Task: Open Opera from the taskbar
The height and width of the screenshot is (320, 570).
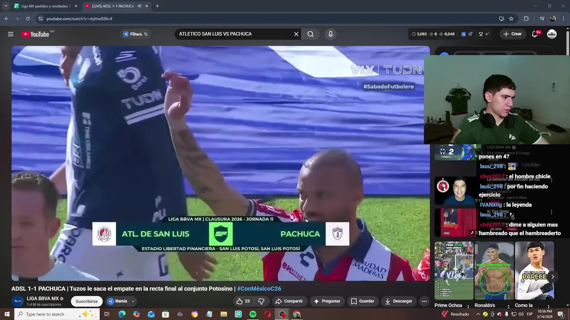Action: click(x=268, y=314)
